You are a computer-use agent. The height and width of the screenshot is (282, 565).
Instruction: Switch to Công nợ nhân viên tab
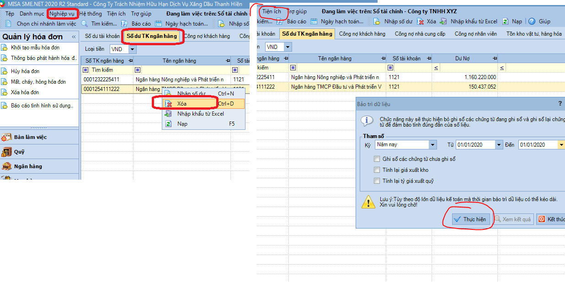476,34
